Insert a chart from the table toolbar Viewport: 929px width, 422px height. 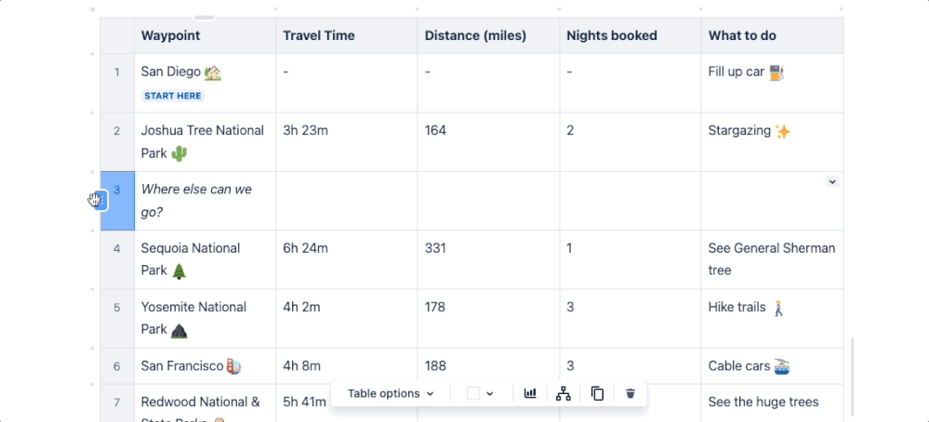pyautogui.click(x=530, y=393)
